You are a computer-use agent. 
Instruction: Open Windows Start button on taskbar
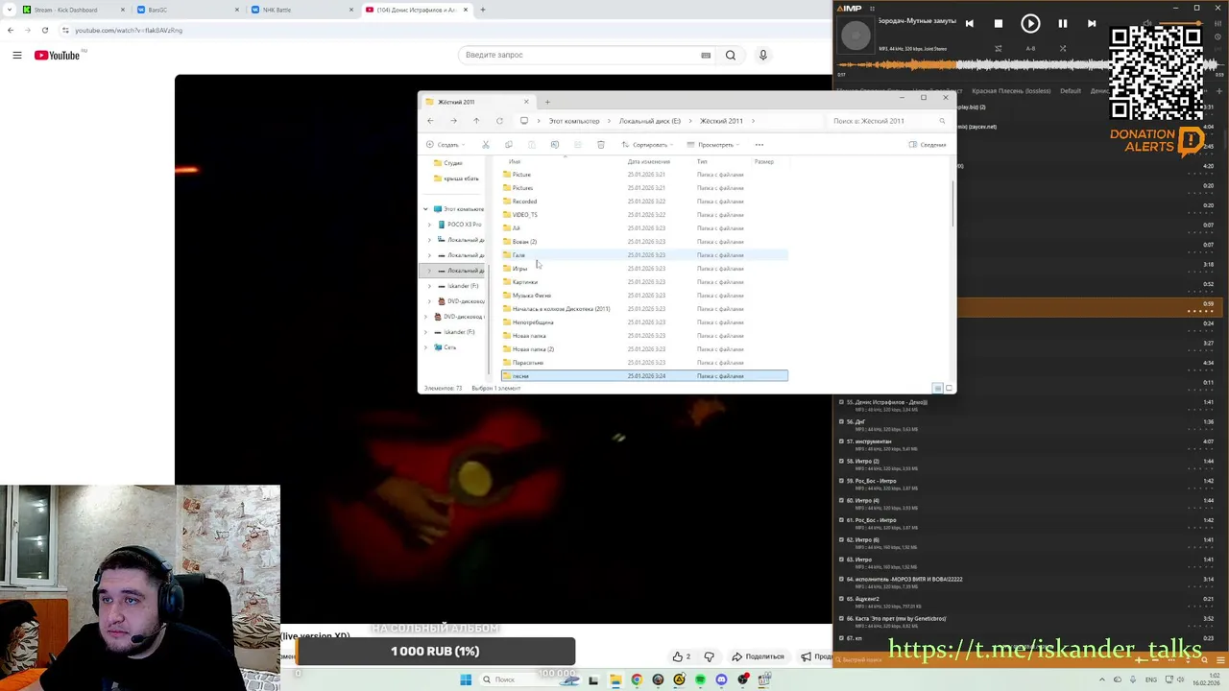(466, 679)
